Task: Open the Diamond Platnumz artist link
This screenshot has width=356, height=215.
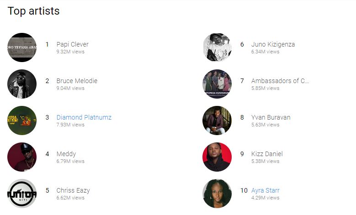Action: pyautogui.click(x=84, y=117)
